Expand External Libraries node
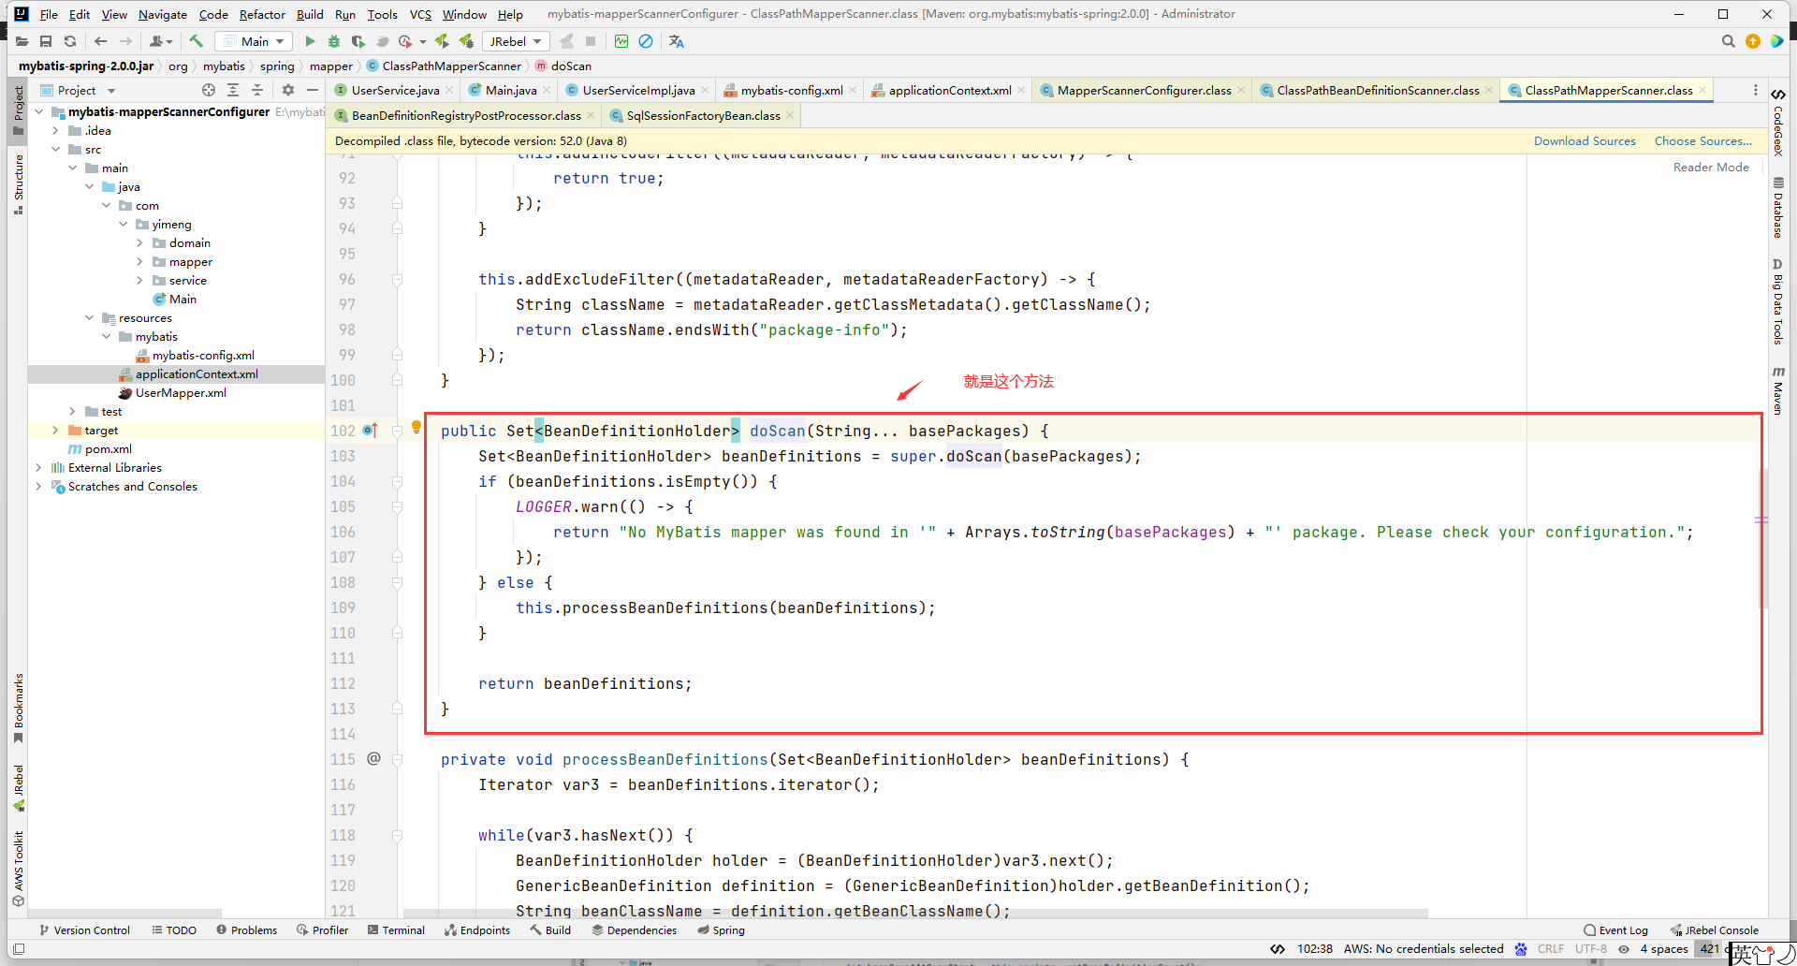 coord(39,468)
